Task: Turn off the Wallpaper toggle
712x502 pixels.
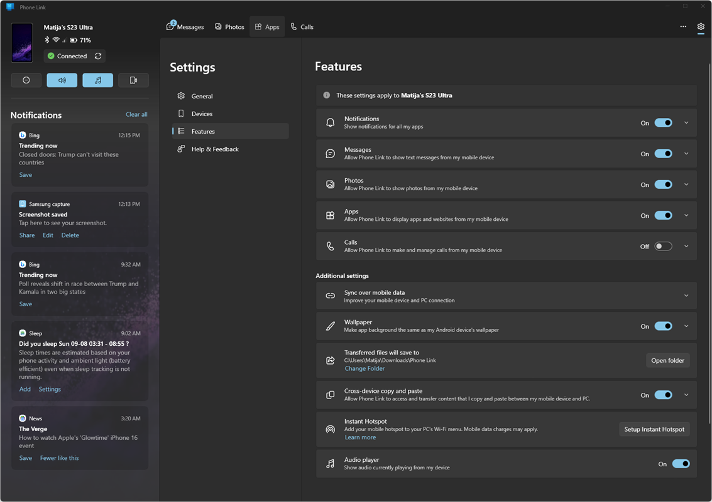Action: [x=664, y=326]
